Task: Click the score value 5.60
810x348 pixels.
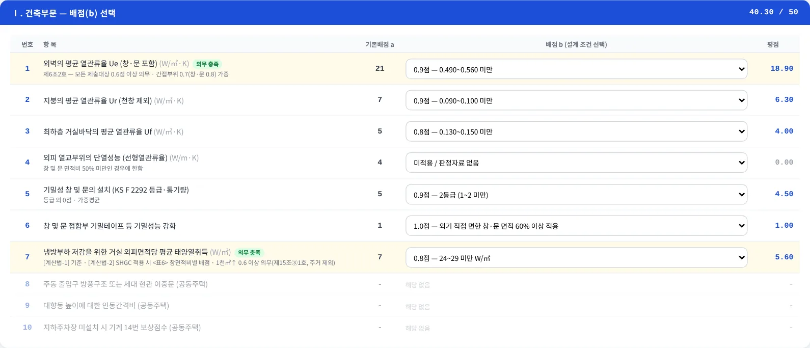Action: (x=784, y=257)
